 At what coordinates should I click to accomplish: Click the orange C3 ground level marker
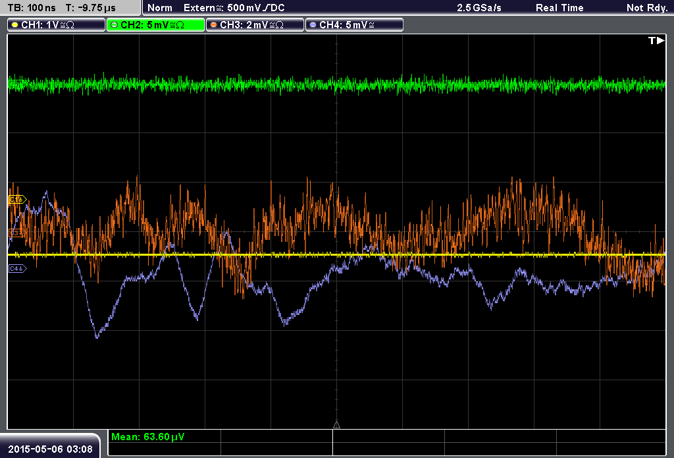(16, 233)
